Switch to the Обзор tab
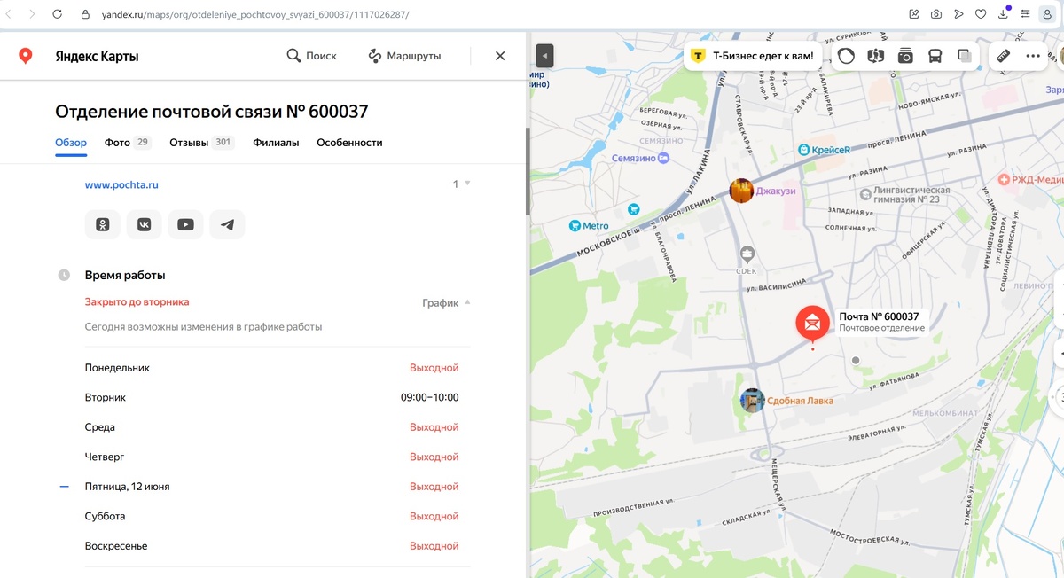The image size is (1064, 578). [71, 143]
